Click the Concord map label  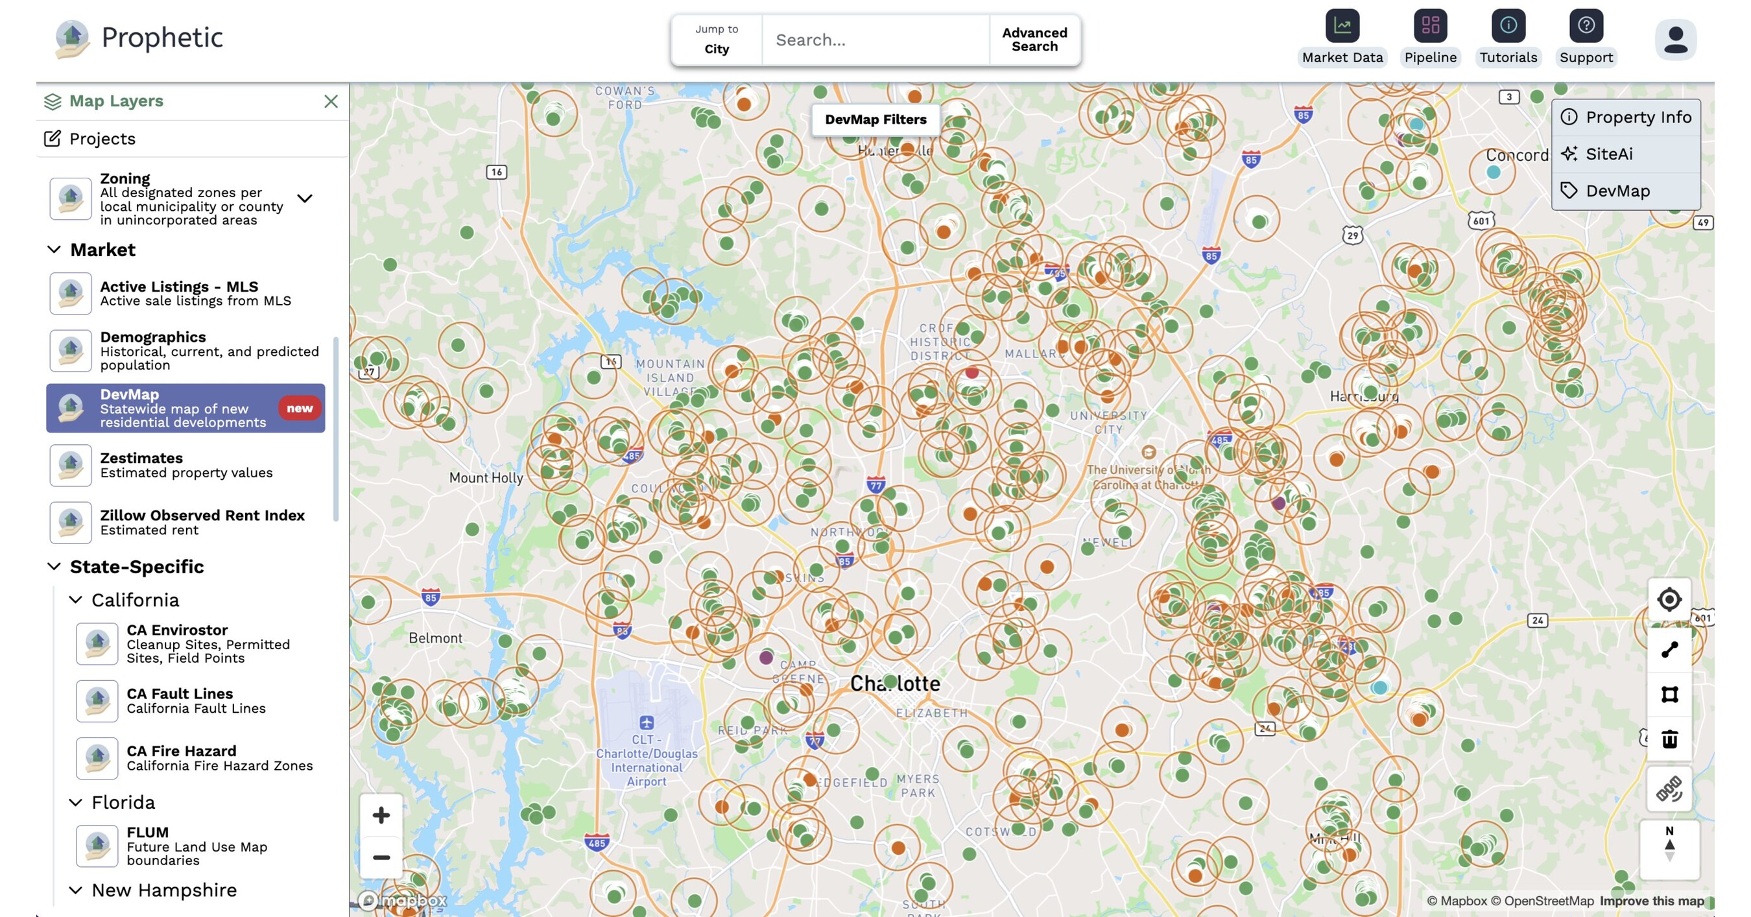click(1516, 154)
